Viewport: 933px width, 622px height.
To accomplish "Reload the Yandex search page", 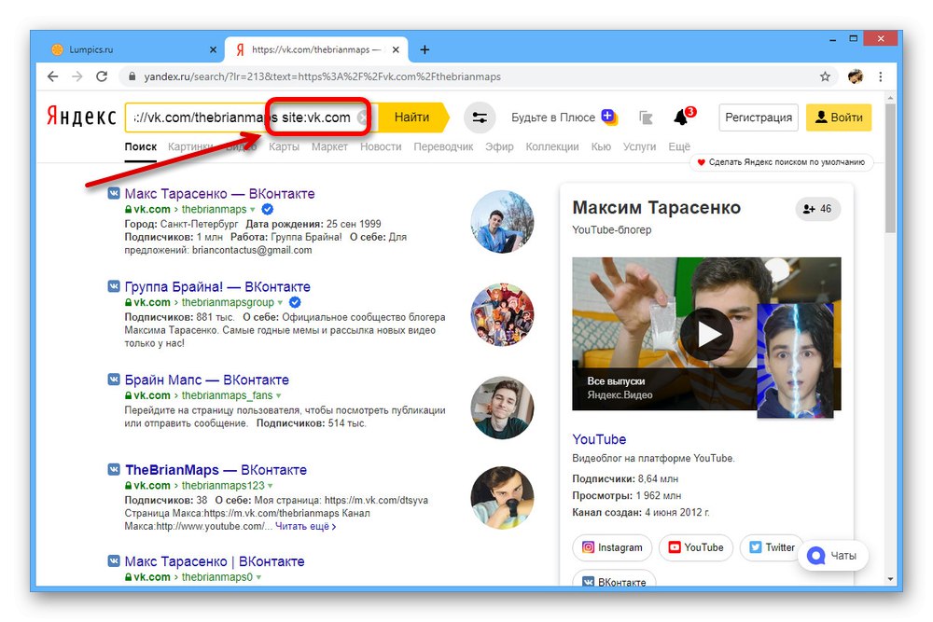I will coord(102,76).
